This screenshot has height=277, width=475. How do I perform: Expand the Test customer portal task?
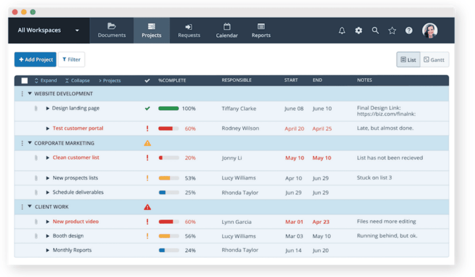pyautogui.click(x=48, y=128)
